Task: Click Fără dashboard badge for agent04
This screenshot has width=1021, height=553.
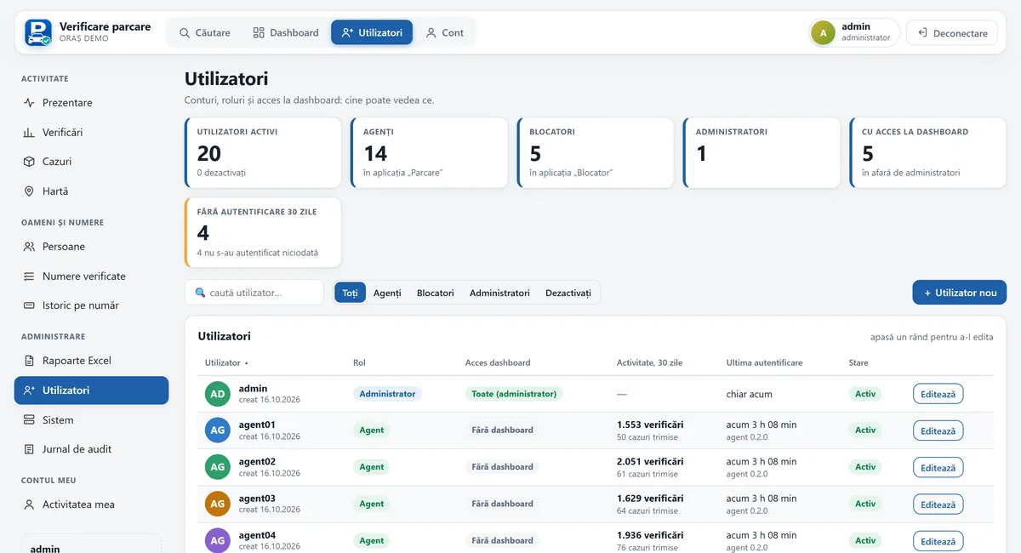Action: (502, 540)
